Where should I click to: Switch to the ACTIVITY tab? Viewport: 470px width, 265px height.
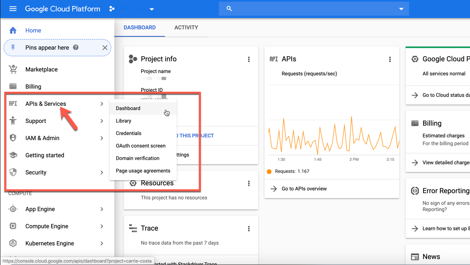(186, 28)
